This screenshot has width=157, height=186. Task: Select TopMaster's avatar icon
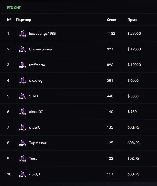pos(22,143)
